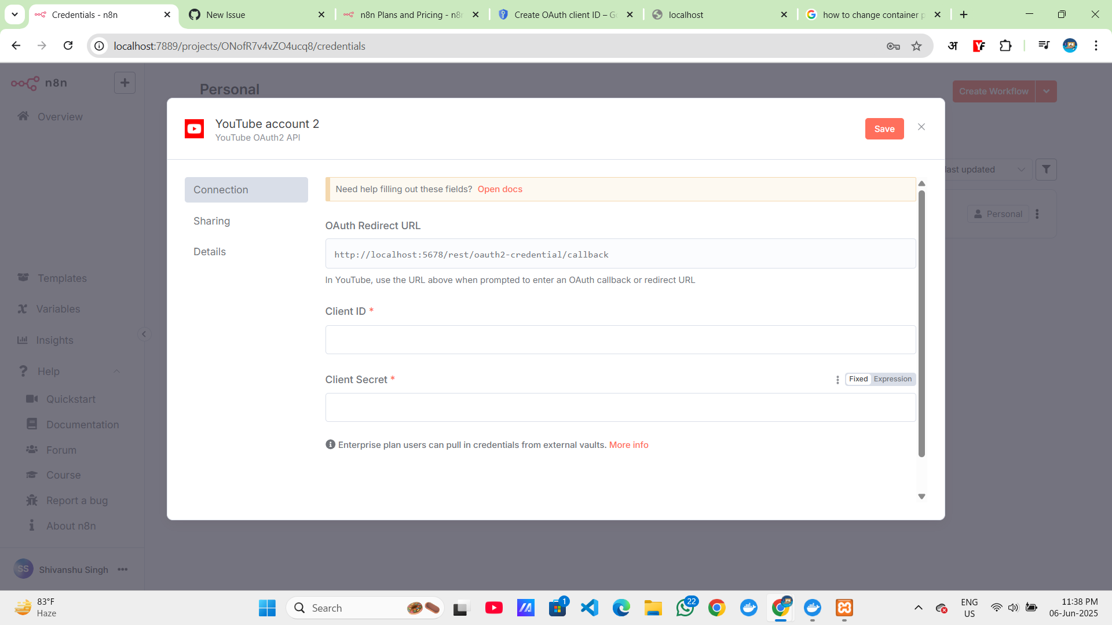Image resolution: width=1112 pixels, height=625 pixels.
Task: Open Client Secret parameter options menu
Action: tap(837, 380)
